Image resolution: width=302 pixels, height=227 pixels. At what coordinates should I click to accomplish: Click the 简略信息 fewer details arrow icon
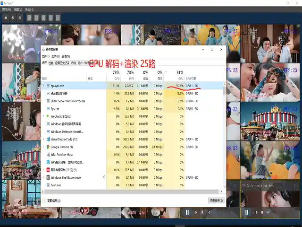click(x=44, y=200)
